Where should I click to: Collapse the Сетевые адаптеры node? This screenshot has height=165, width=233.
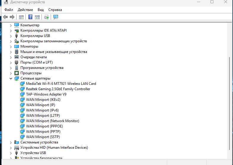[x=11, y=78]
